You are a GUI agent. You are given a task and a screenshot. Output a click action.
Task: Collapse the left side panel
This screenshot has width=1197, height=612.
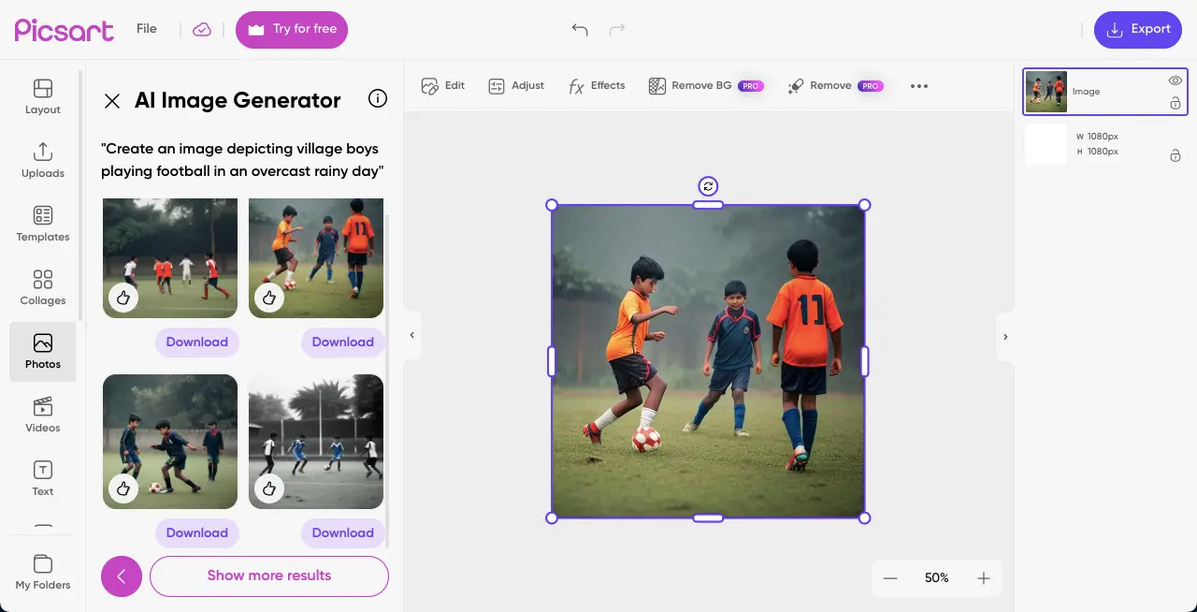[412, 335]
